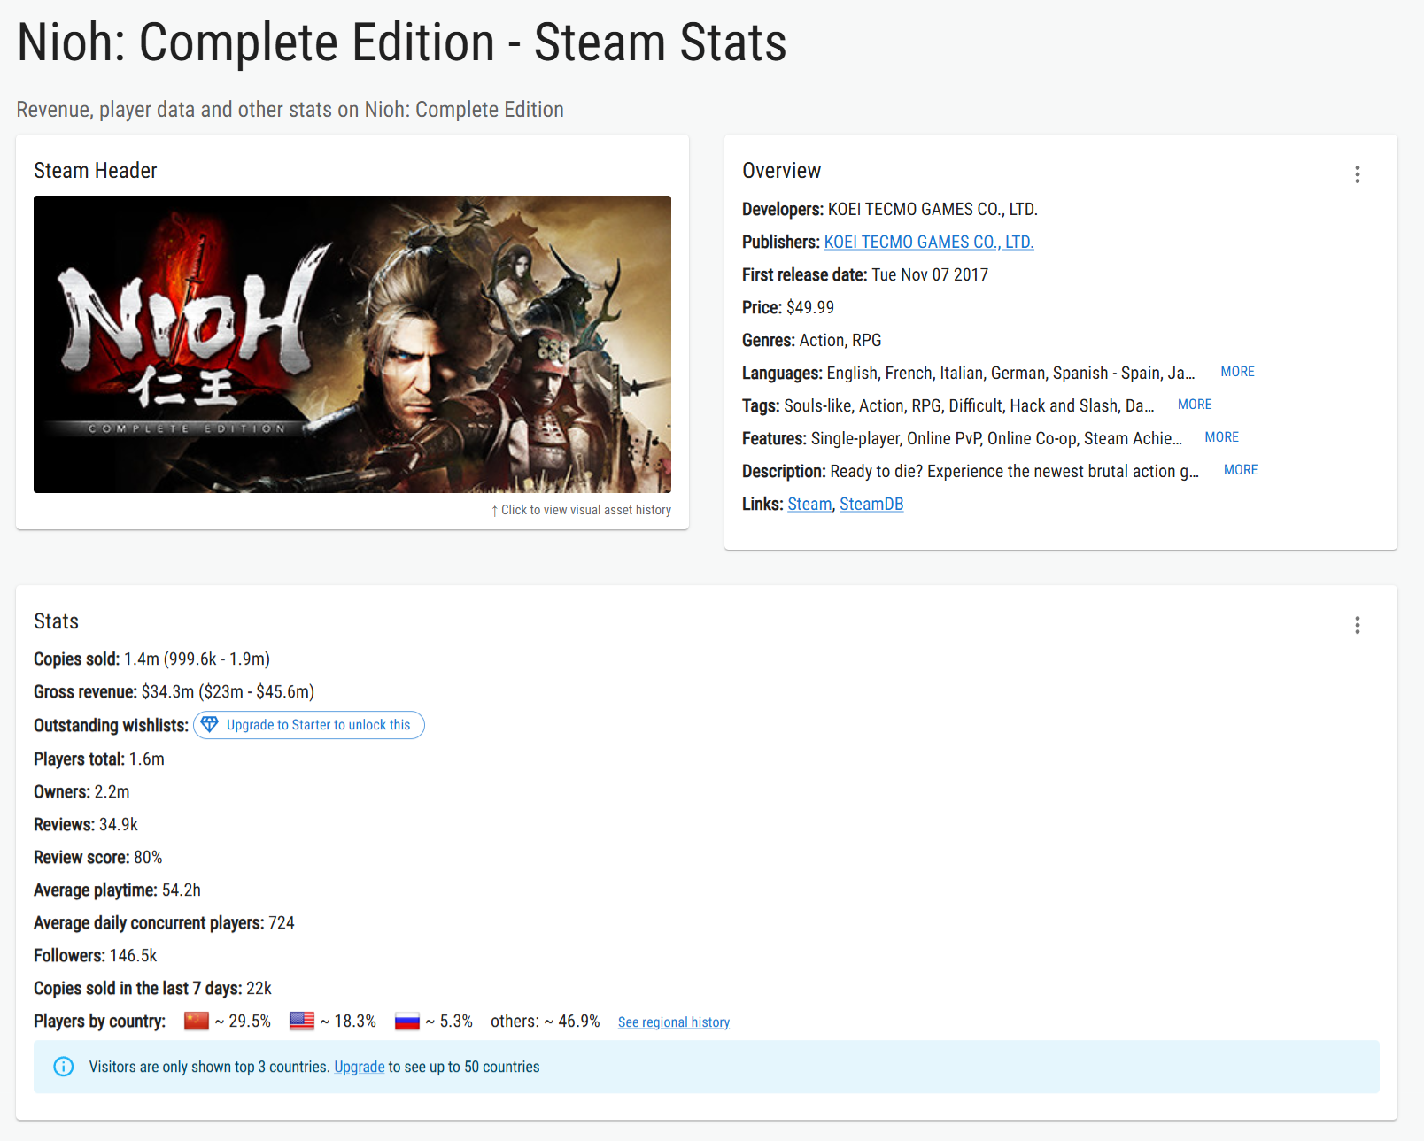1424x1141 pixels.
Task: Click the 'others: ~ 46.9%' country share
Action: pyautogui.click(x=545, y=1022)
